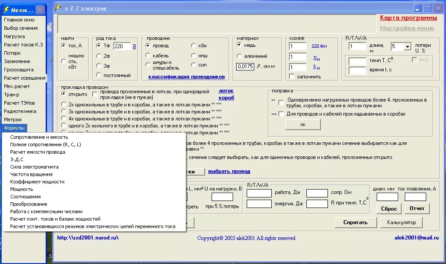
Task: Choose Расчет емкости провода submenu item
Action: tap(38, 152)
